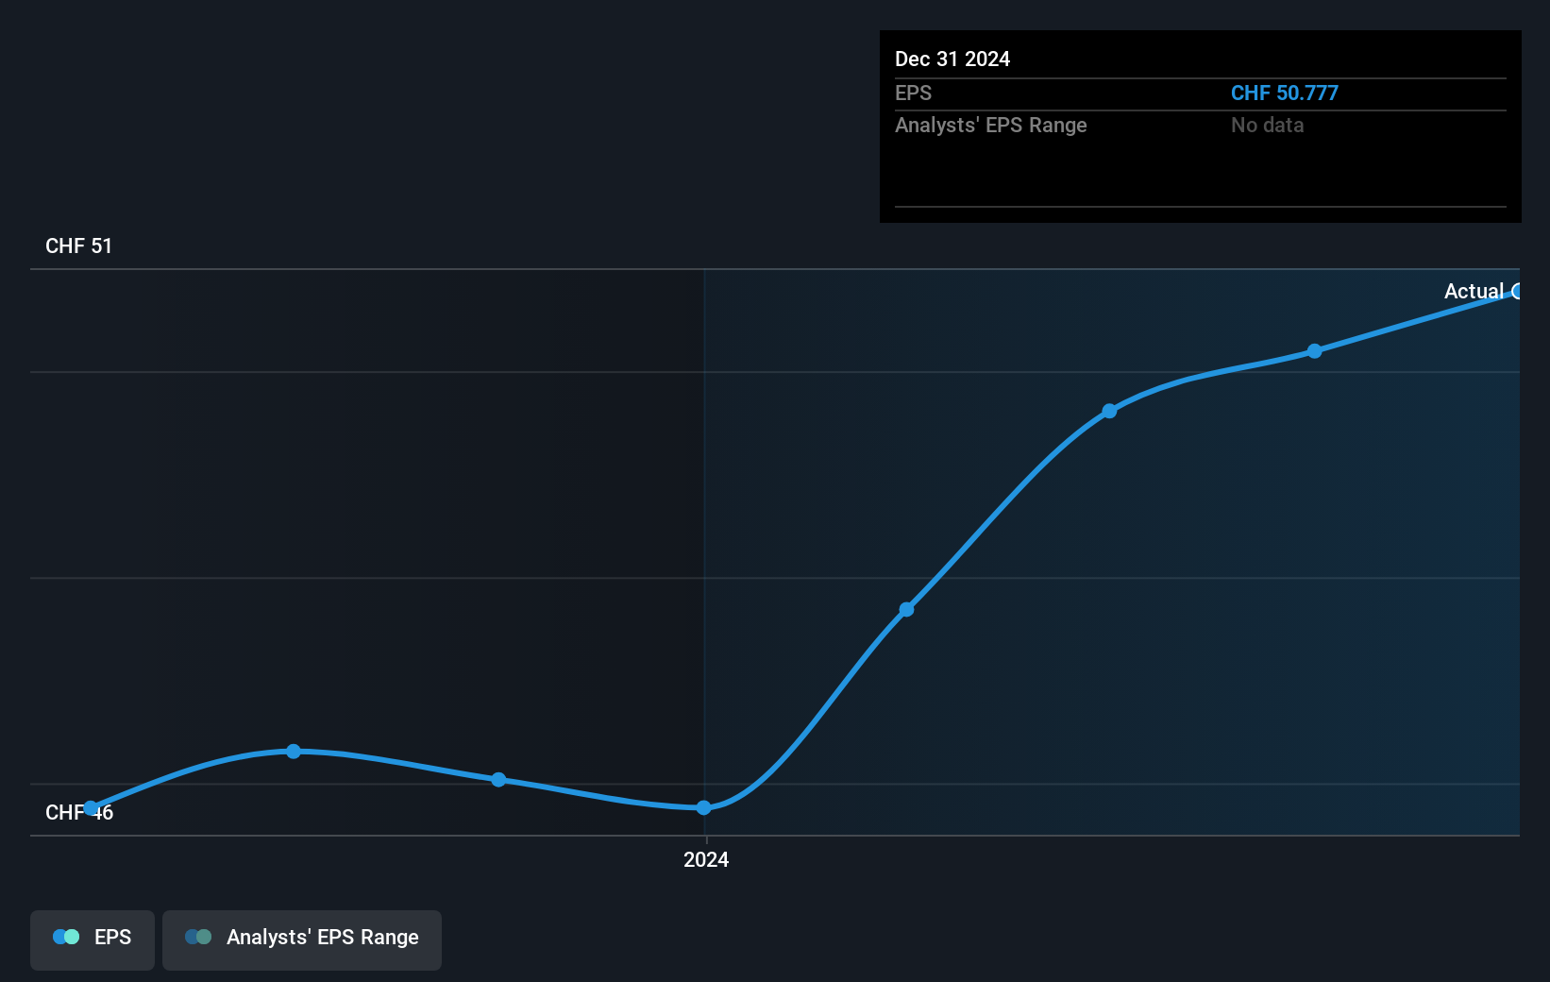
Task: Click the CHF 51 y-axis label
Action: coord(78,245)
